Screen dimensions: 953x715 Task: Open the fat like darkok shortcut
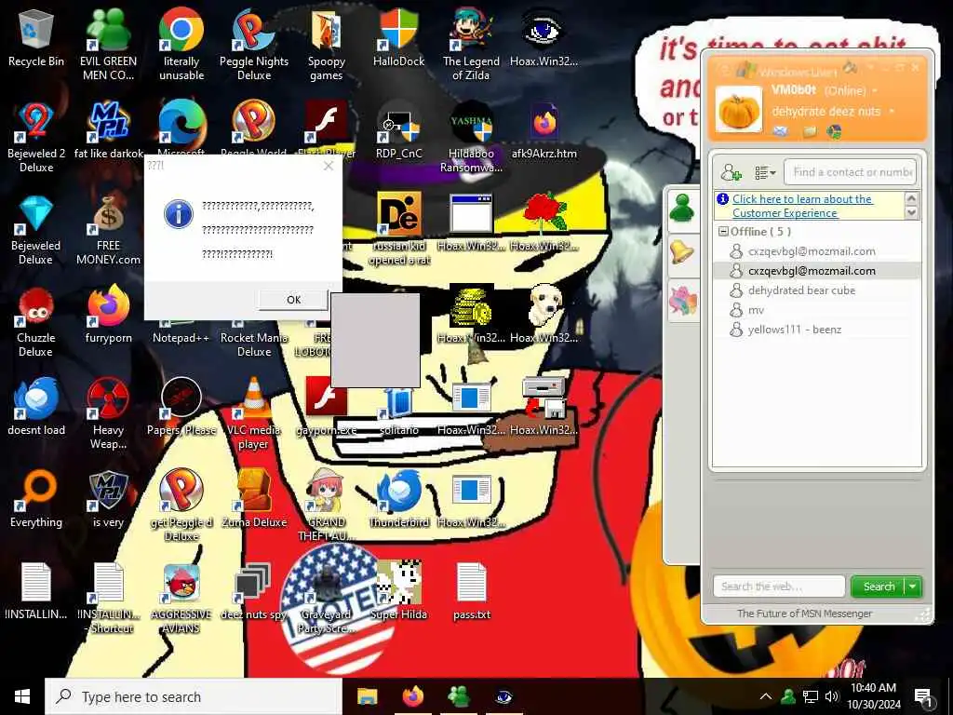[108, 130]
